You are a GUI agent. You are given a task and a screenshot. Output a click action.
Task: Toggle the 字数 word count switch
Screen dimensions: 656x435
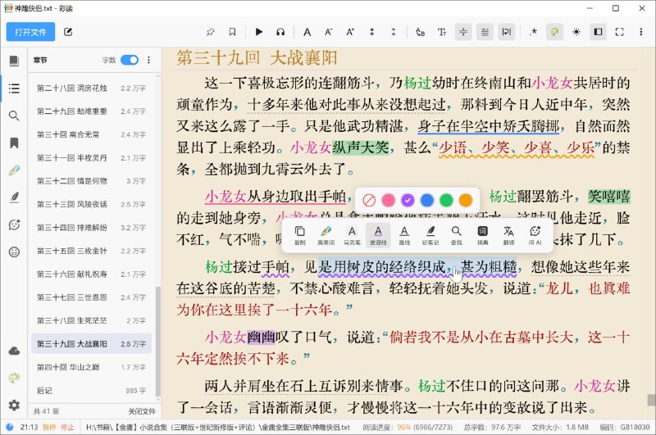tap(130, 60)
